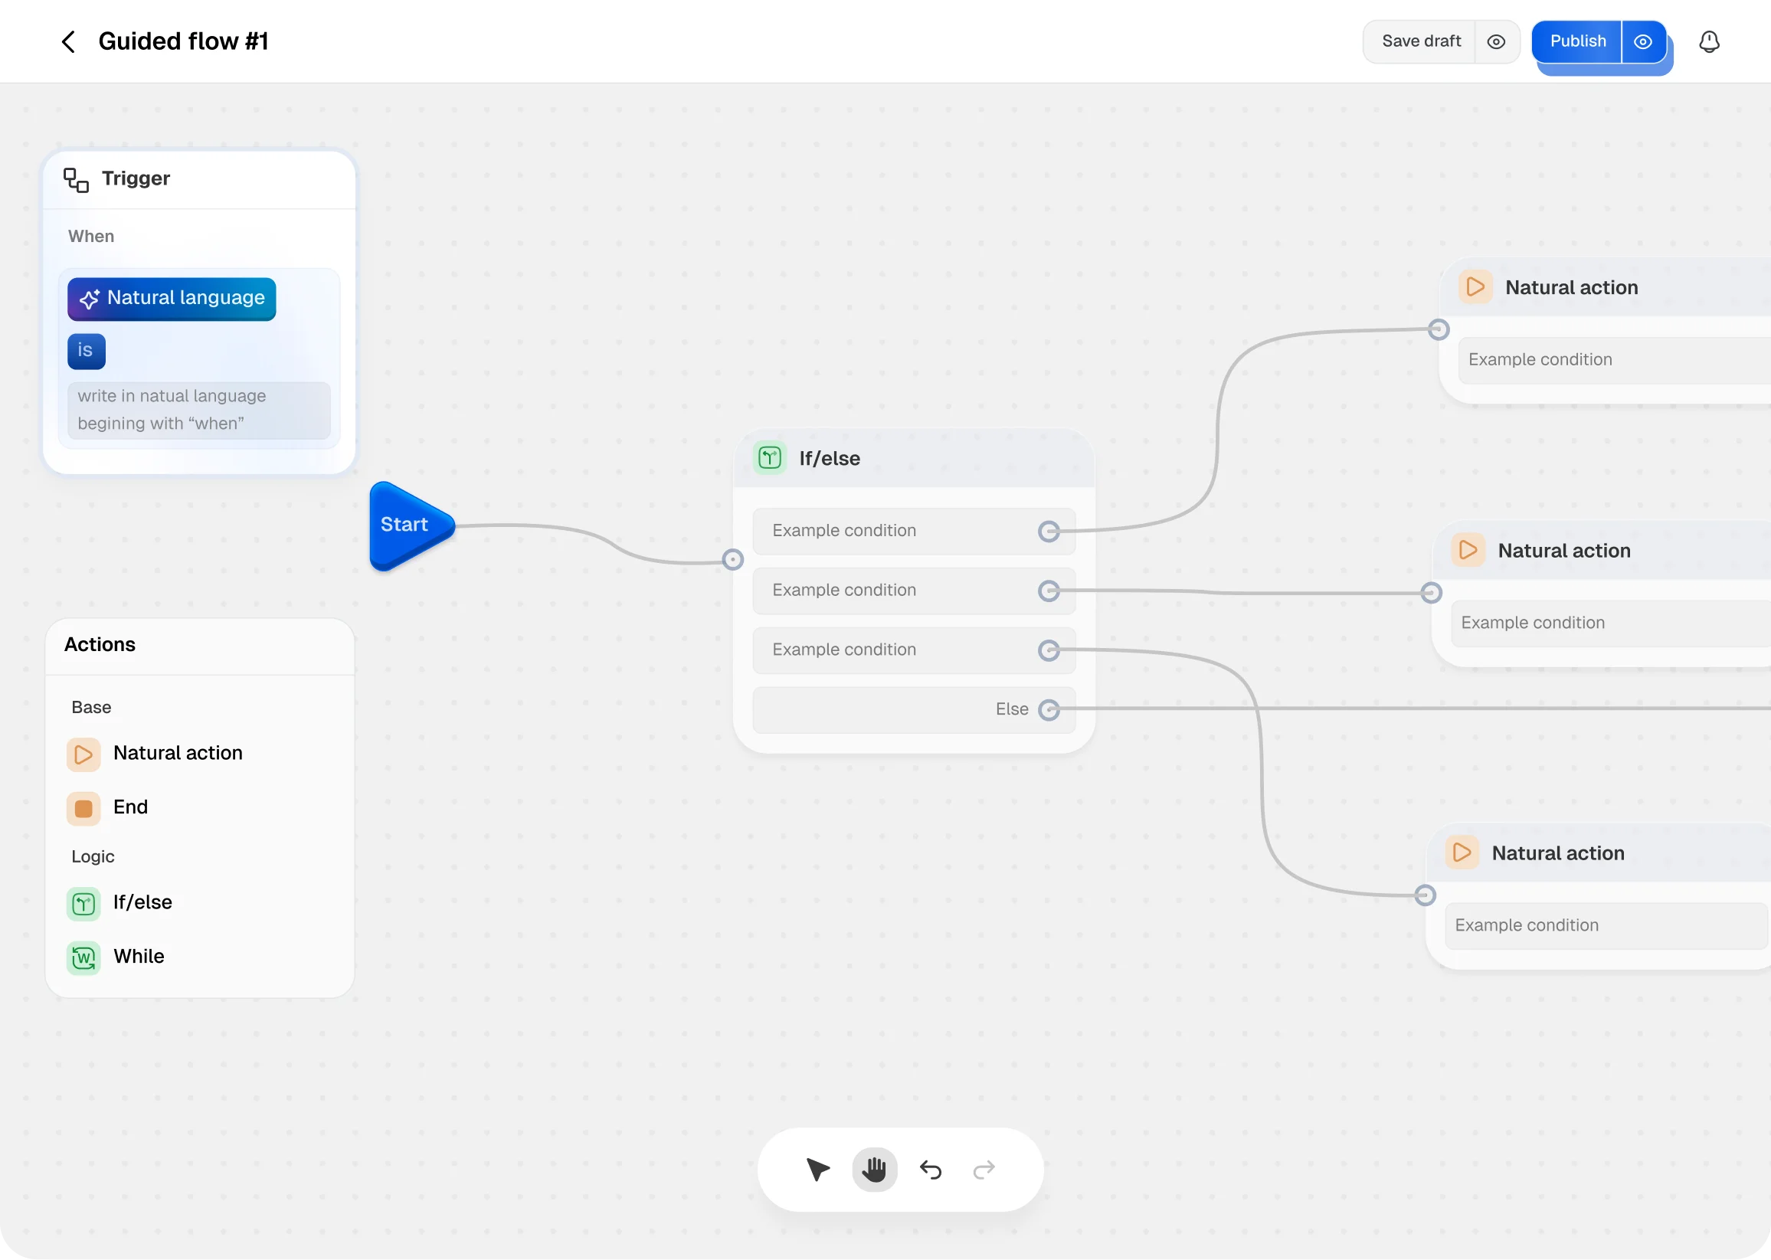1771x1260 pixels.
Task: Click the Guided flow #1 title
Action: (x=183, y=41)
